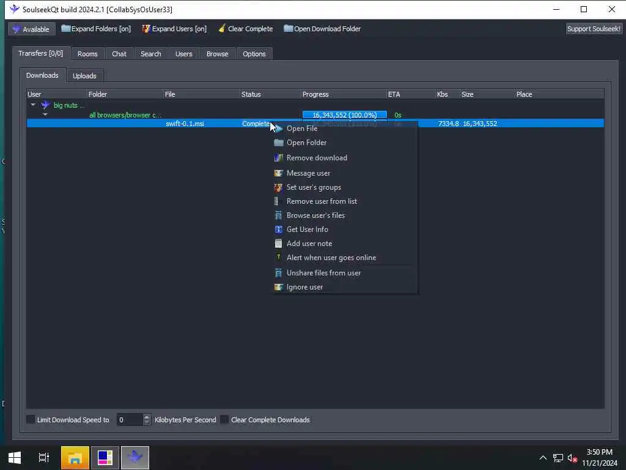The height and width of the screenshot is (470, 626).
Task: Select the Uploads sub-tab
Action: point(84,76)
